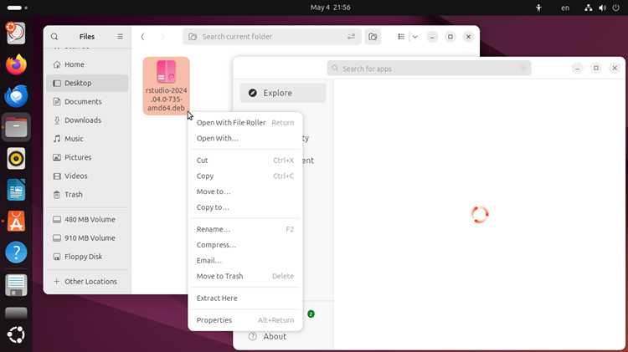
Task: Expand the view options dropdown arrow in Files
Action: coord(415,37)
